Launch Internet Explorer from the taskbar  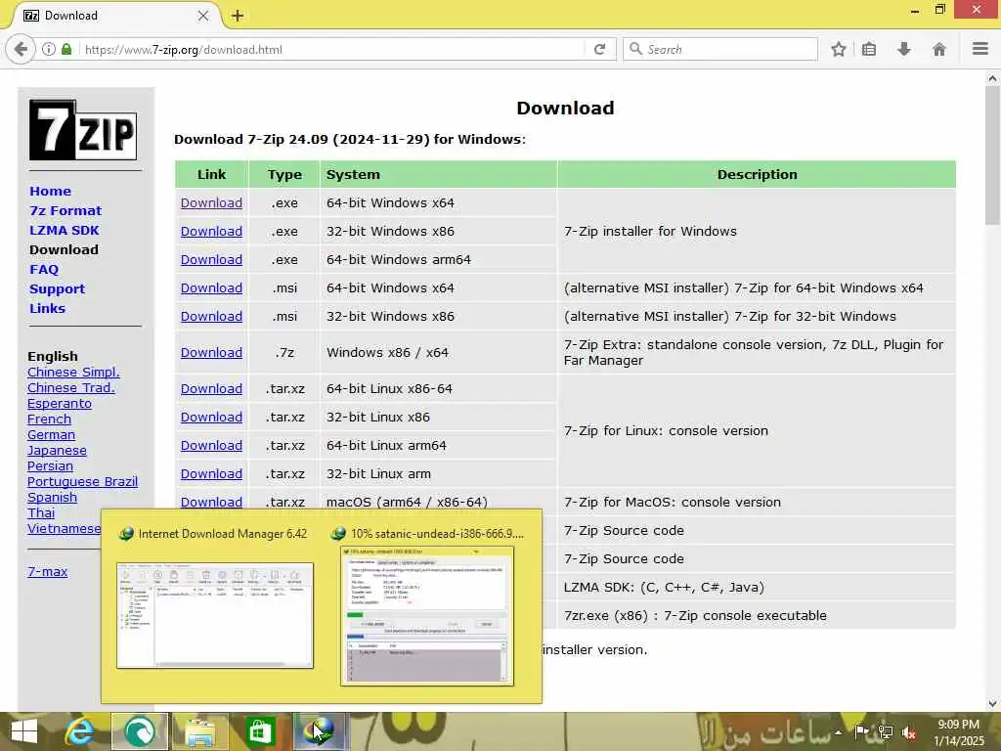(80, 731)
